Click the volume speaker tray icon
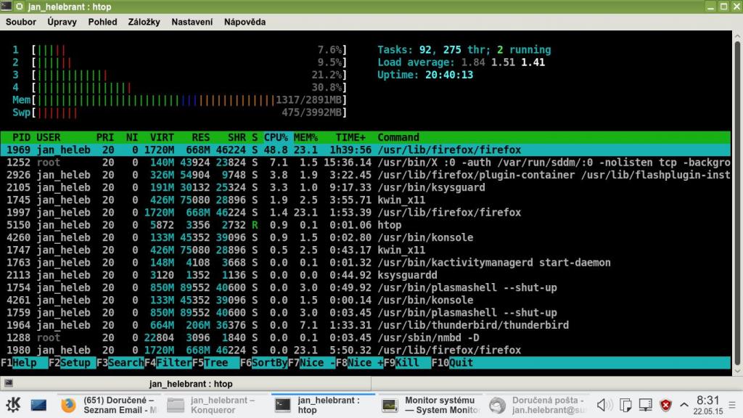This screenshot has height=418, width=743. coord(604,404)
